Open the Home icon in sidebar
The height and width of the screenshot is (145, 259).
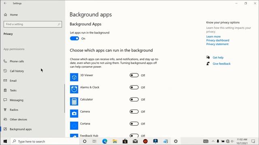point(5,14)
